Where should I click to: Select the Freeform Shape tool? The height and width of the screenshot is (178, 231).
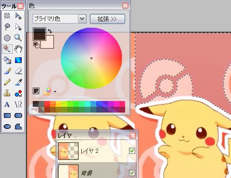pos(18,127)
